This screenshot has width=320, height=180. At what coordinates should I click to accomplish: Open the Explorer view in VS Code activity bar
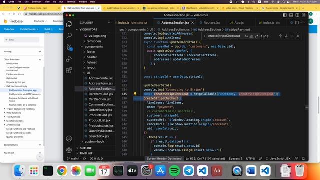click(69, 24)
